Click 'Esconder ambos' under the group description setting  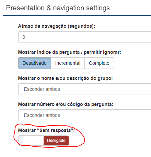42,89
